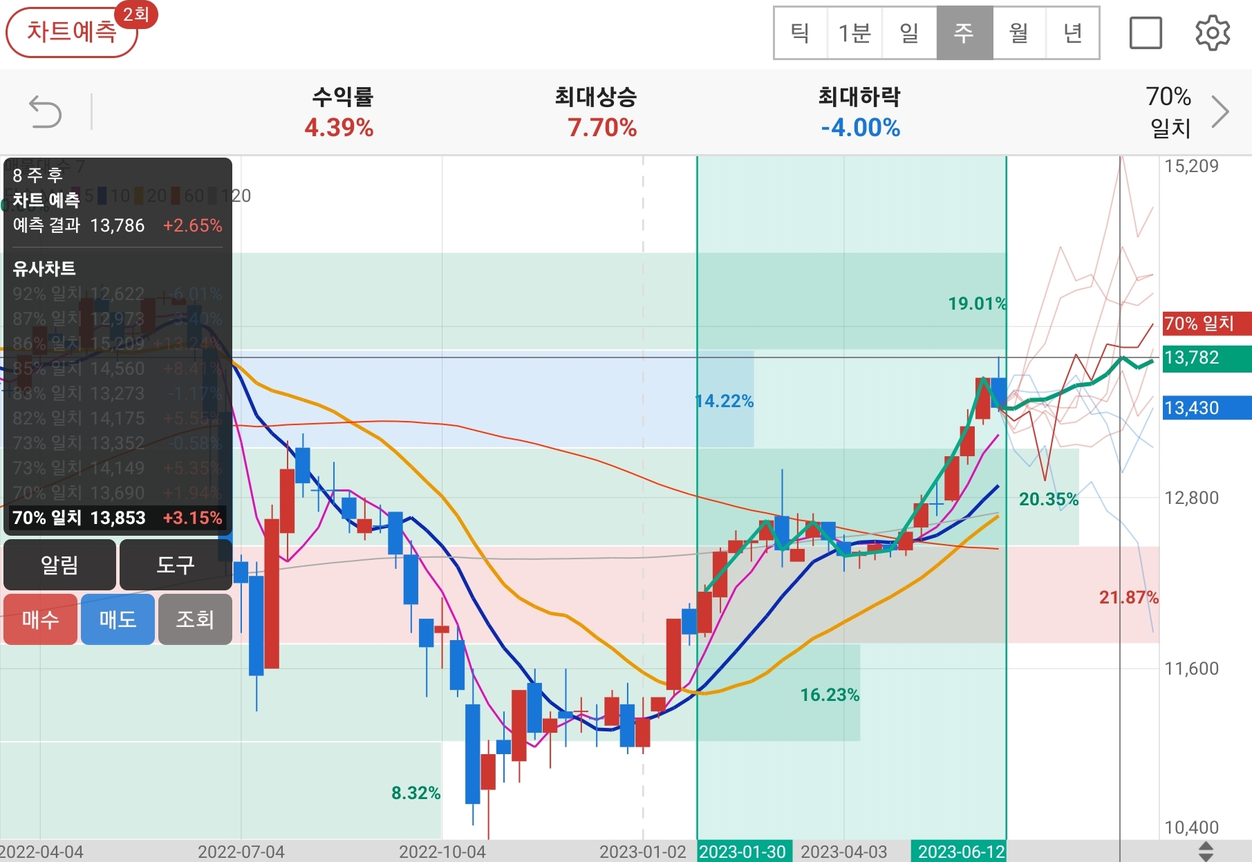Image resolution: width=1252 pixels, height=862 pixels.
Task: Select the 년 yearly timeframe
Action: coord(1072,32)
